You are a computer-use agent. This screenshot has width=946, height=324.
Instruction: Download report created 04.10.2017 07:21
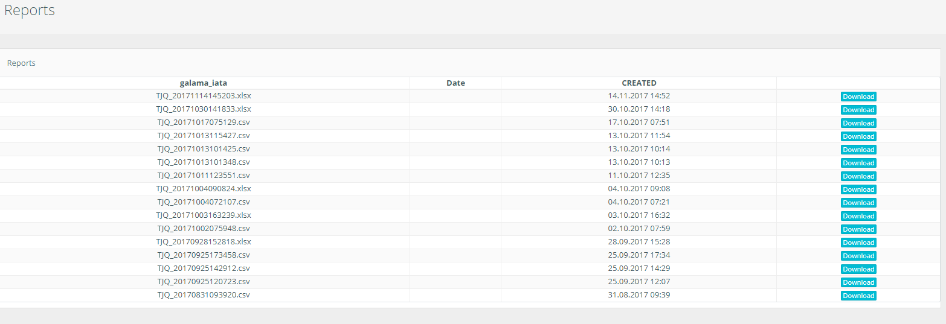(858, 203)
